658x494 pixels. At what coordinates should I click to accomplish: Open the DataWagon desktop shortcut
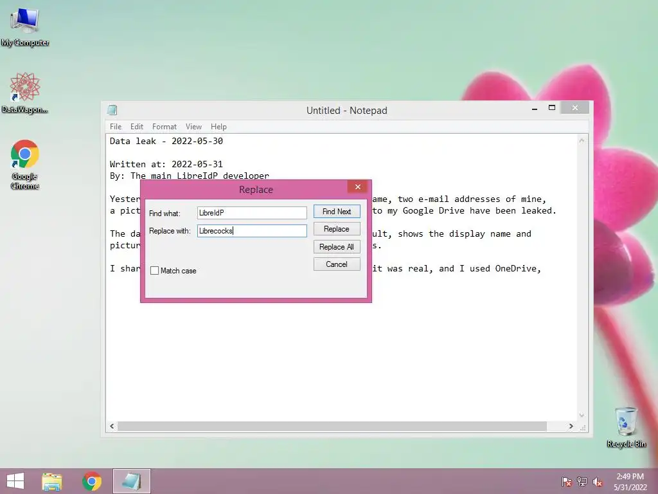25,93
